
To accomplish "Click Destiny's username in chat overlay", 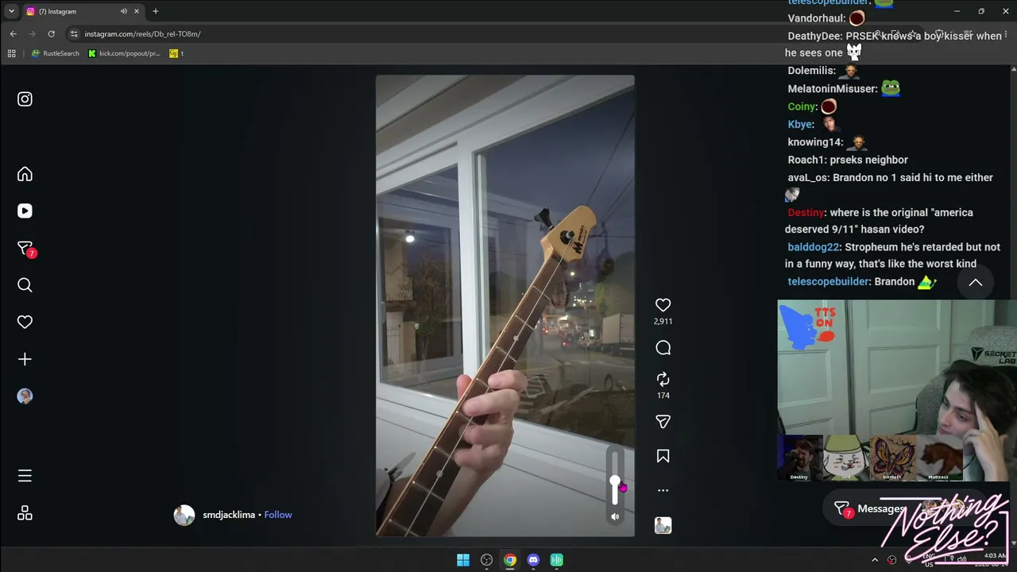I will (x=806, y=213).
